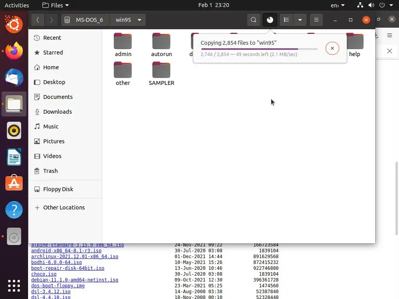
Task: Click disc image icon in dock
Action: tap(14, 236)
